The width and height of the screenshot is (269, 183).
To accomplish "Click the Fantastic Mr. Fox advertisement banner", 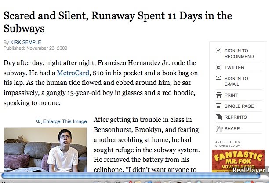I will tap(238, 161).
